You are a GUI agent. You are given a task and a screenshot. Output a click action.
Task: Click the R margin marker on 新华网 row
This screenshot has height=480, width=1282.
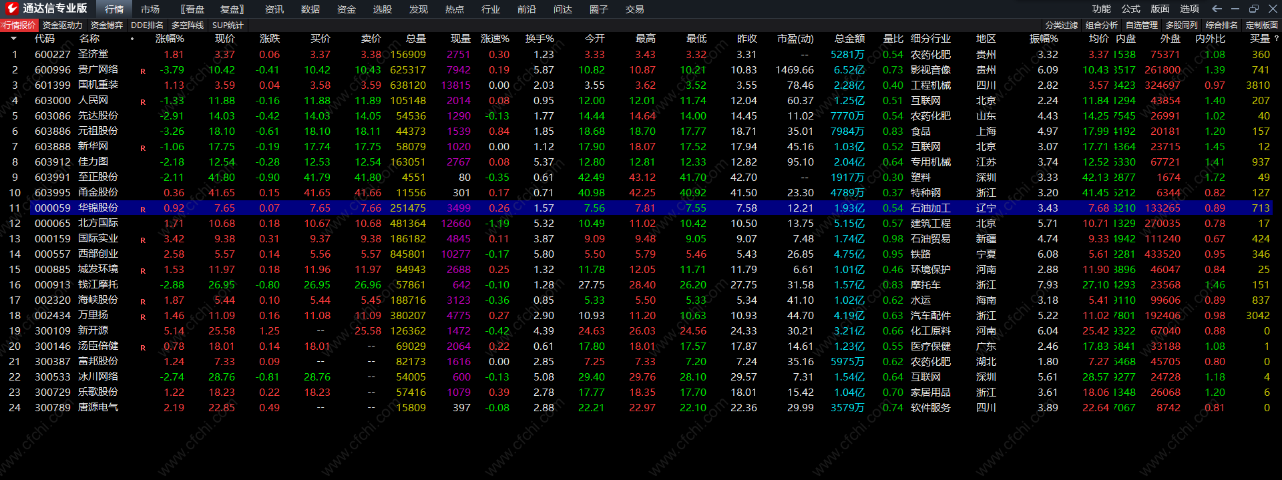click(x=143, y=148)
